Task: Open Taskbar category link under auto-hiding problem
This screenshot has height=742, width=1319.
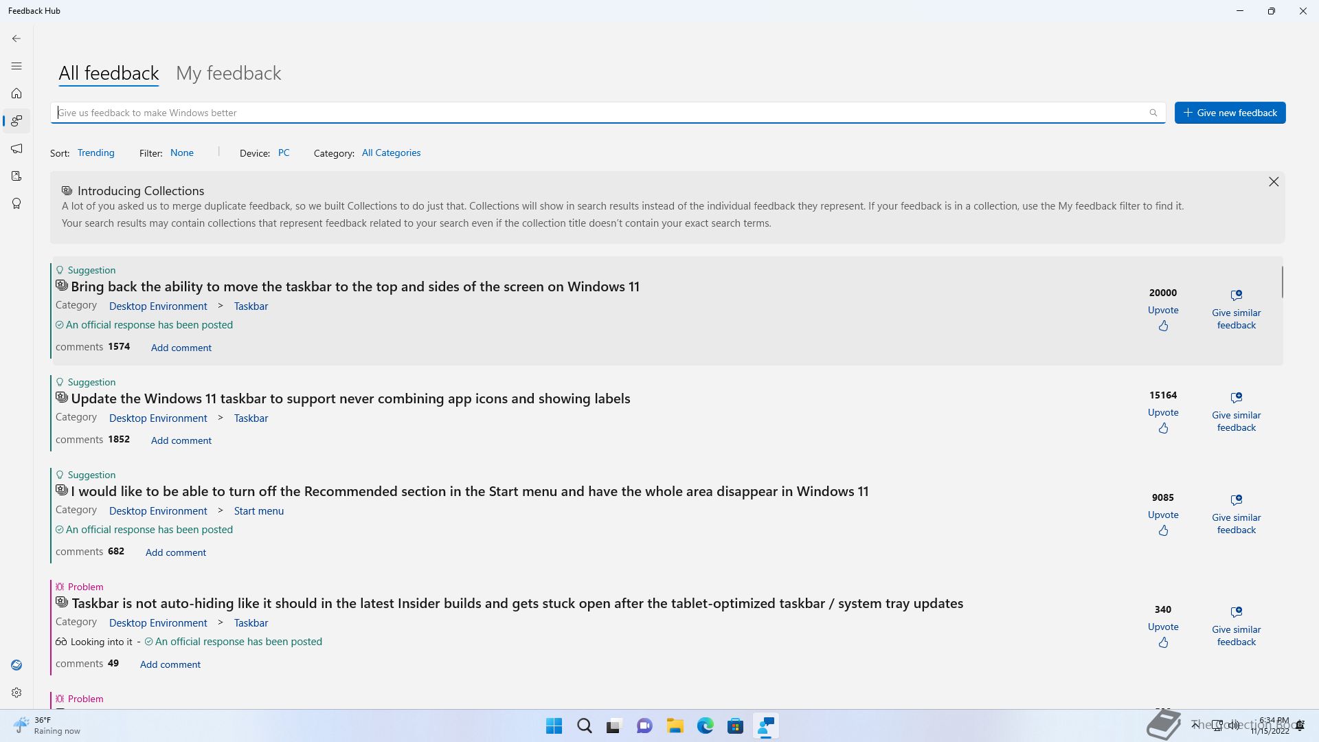Action: pos(251,623)
